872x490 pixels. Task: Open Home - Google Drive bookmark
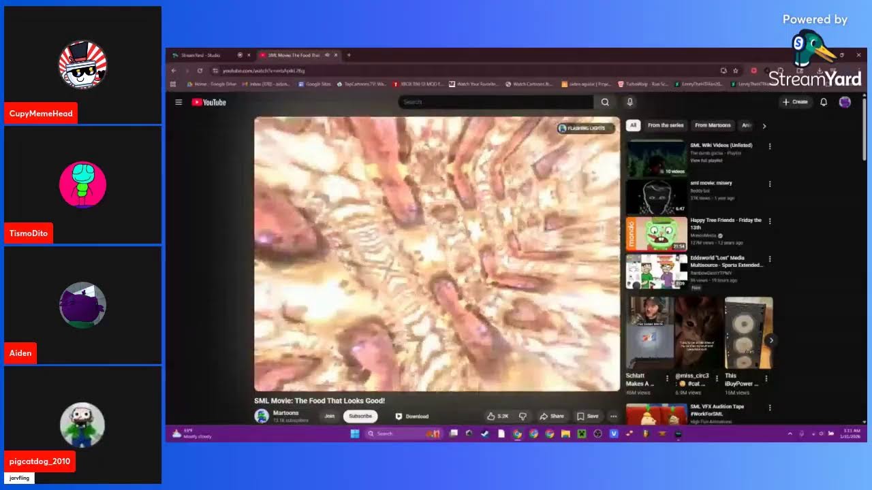(212, 84)
